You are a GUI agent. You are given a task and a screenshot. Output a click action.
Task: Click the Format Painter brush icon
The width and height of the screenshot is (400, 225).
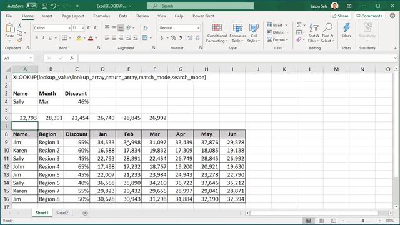point(19,40)
